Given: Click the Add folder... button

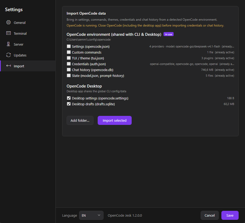Looking at the screenshot, I should coord(80,120).
